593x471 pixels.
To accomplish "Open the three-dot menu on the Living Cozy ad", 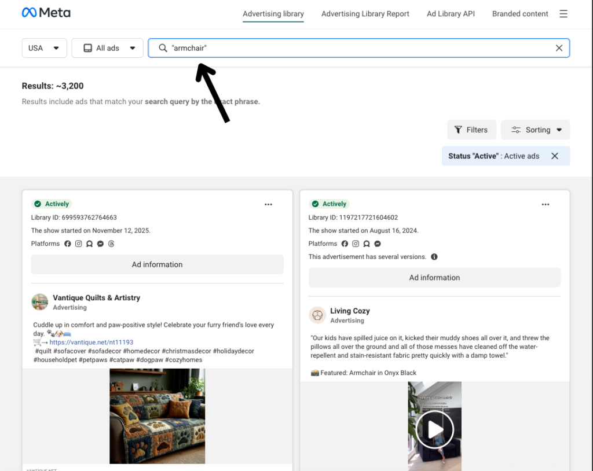I will coord(545,204).
